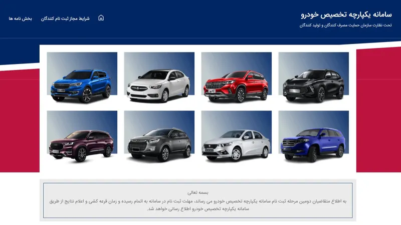This screenshot has height=225, width=401.
Task: Click the بسمه تعالی notice heading
Action: pos(198,192)
